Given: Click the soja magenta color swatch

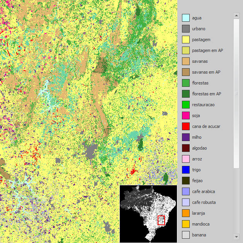Looking at the screenshot, I should point(186,115).
